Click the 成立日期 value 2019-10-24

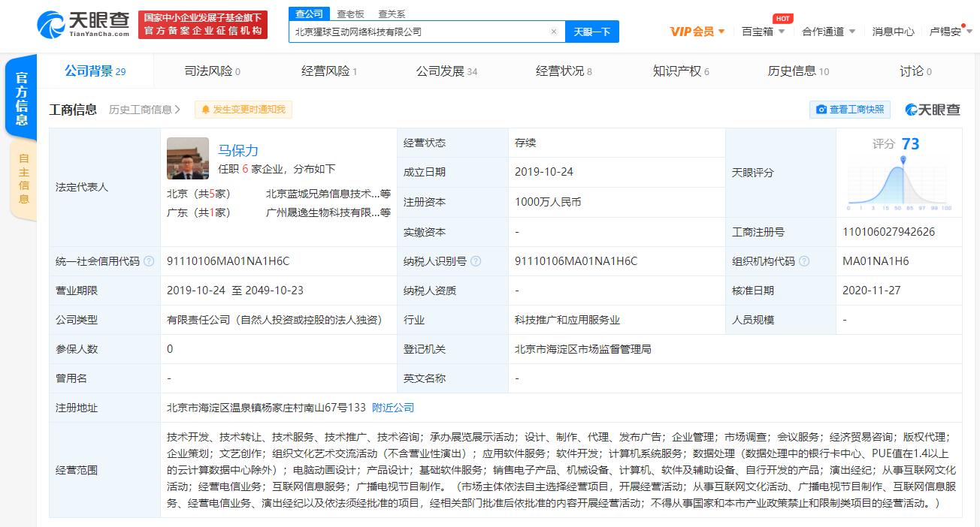pyautogui.click(x=544, y=172)
